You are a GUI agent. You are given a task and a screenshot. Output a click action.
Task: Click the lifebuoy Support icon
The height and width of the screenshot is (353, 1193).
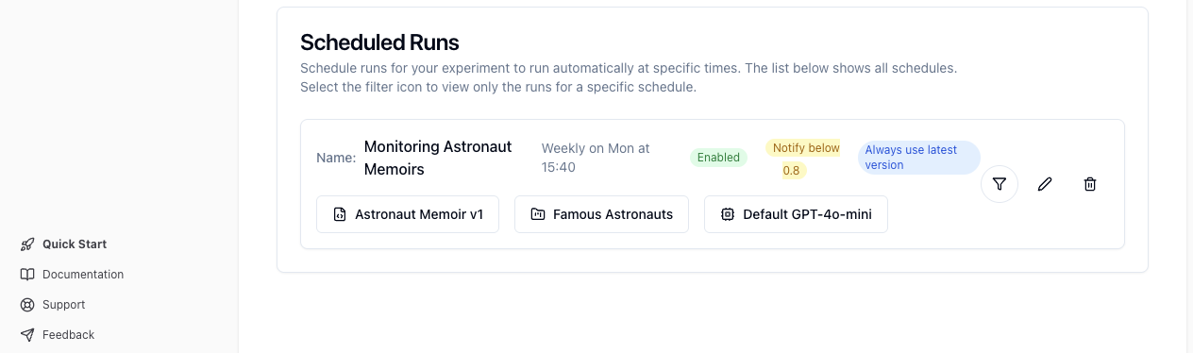(27, 305)
